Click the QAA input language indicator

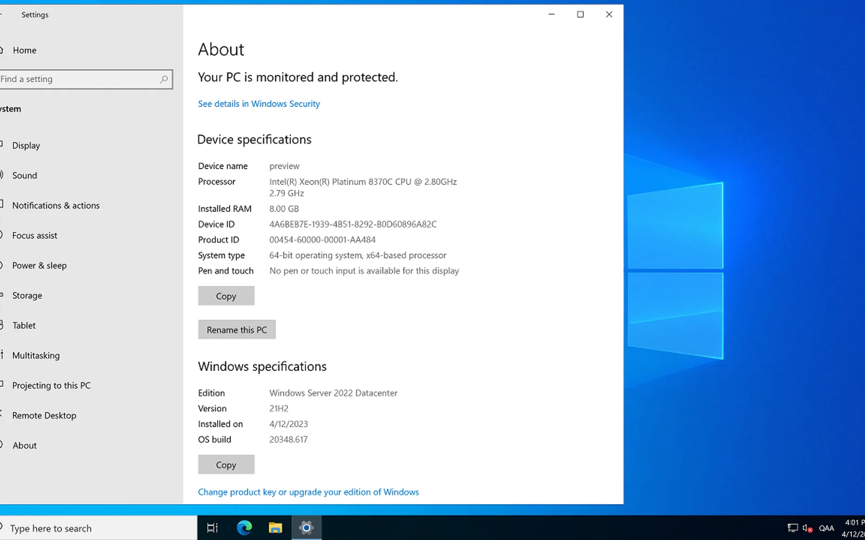click(x=826, y=528)
